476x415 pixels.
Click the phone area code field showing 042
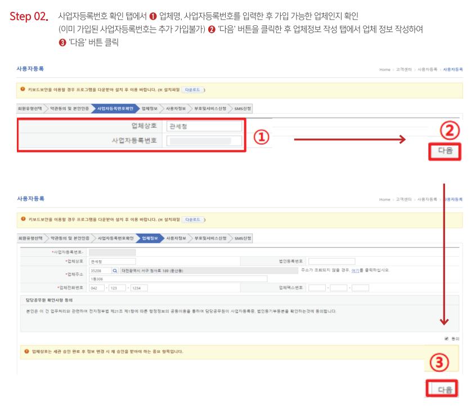pyautogui.click(x=97, y=288)
